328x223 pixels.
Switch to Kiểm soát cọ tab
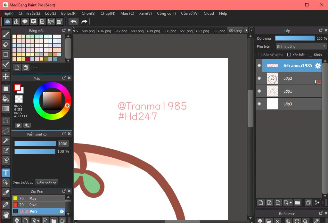46,183
